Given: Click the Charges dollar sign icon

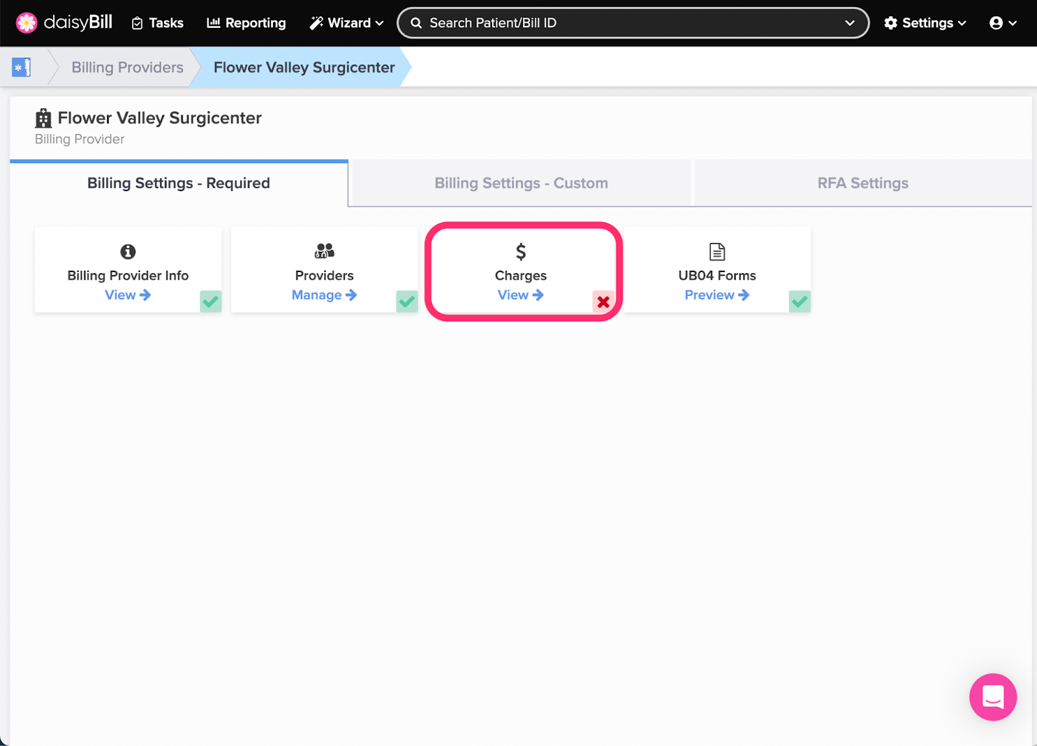Looking at the screenshot, I should click(x=521, y=251).
